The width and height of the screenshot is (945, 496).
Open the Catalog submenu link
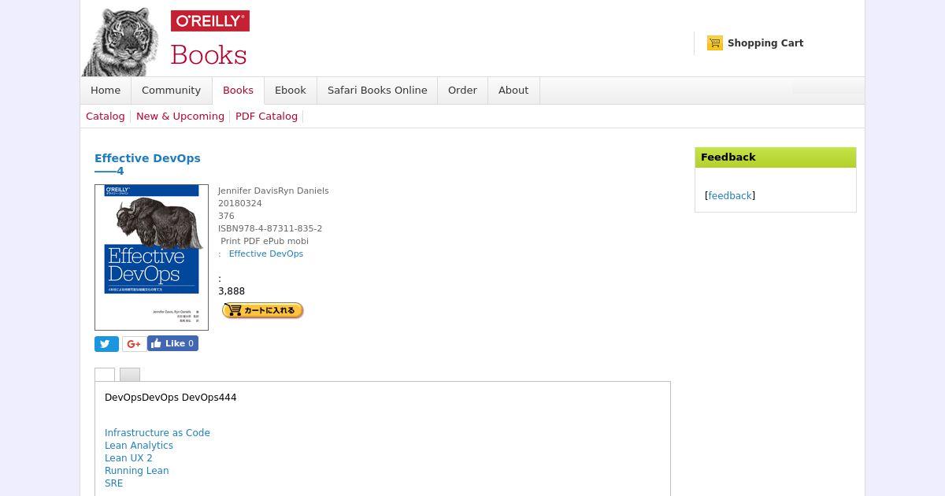coord(106,117)
